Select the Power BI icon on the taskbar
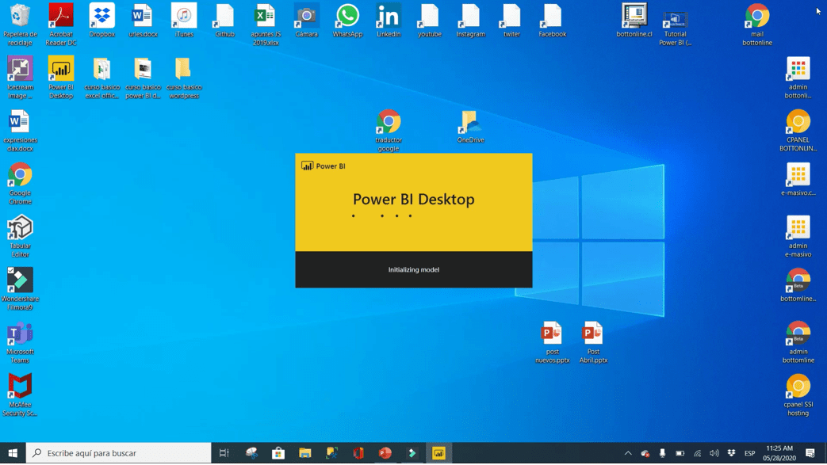This screenshot has width=827, height=465. (438, 452)
